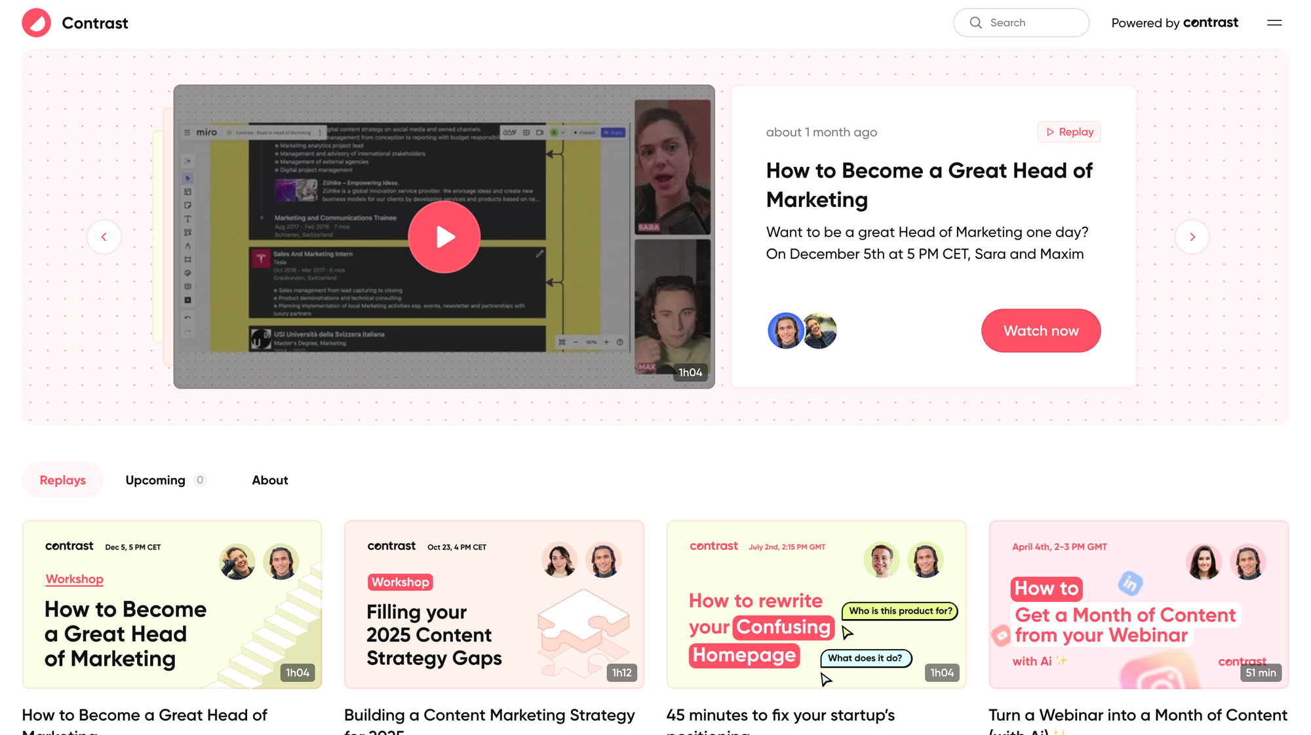This screenshot has height=735, width=1311.
Task: Click the Replay badge on the featured card
Action: click(1069, 132)
